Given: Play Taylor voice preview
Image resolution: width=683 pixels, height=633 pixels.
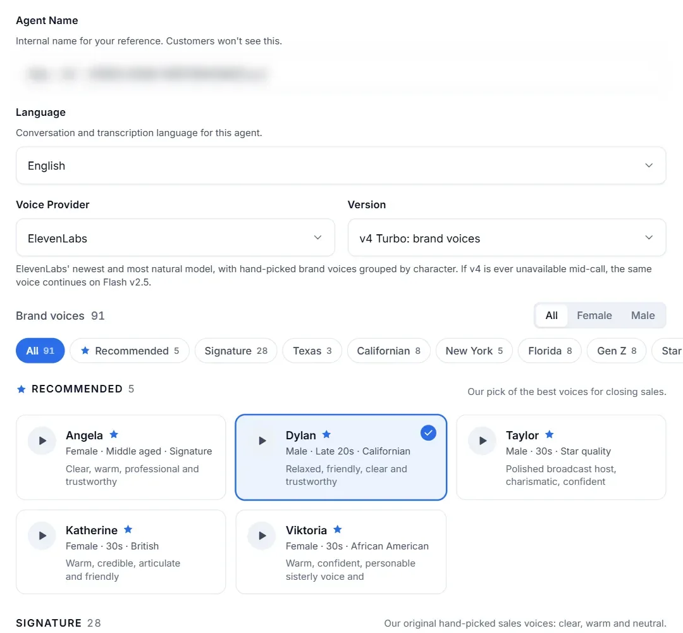Looking at the screenshot, I should pyautogui.click(x=482, y=441).
